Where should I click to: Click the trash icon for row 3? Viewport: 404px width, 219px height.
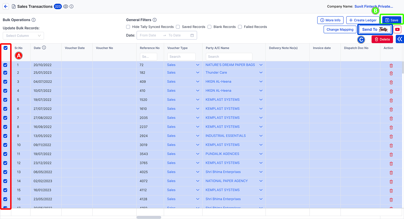(x=391, y=82)
